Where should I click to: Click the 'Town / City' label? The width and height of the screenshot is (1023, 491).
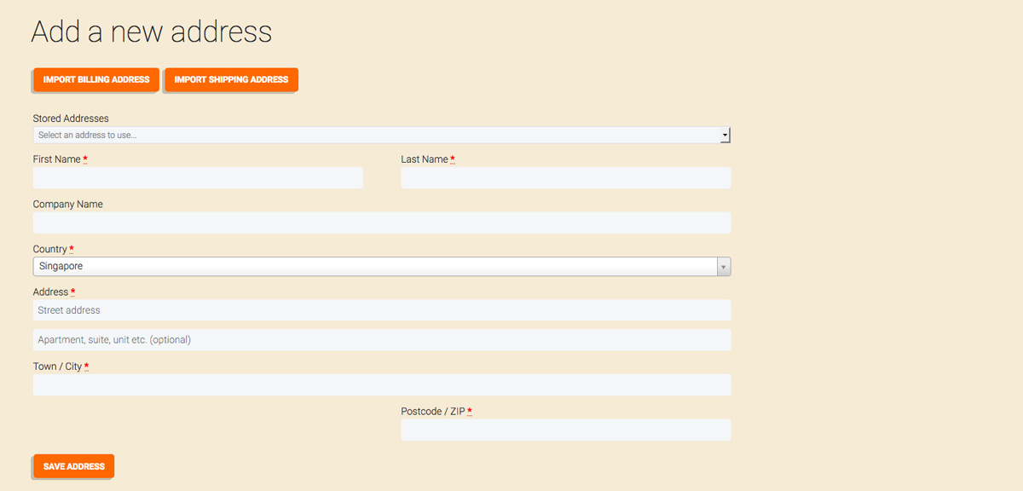coord(58,367)
